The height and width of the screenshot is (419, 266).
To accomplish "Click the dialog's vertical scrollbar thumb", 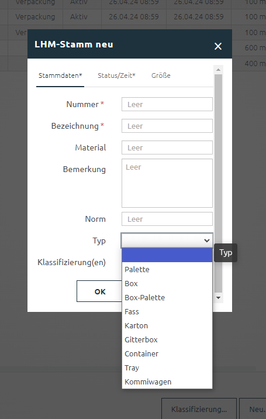I will click(218, 183).
